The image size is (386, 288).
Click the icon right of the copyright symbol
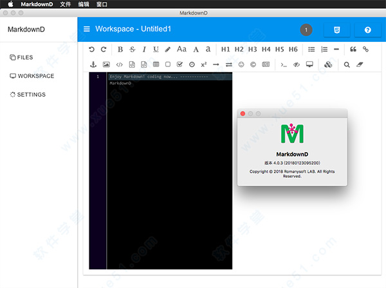tap(266, 64)
